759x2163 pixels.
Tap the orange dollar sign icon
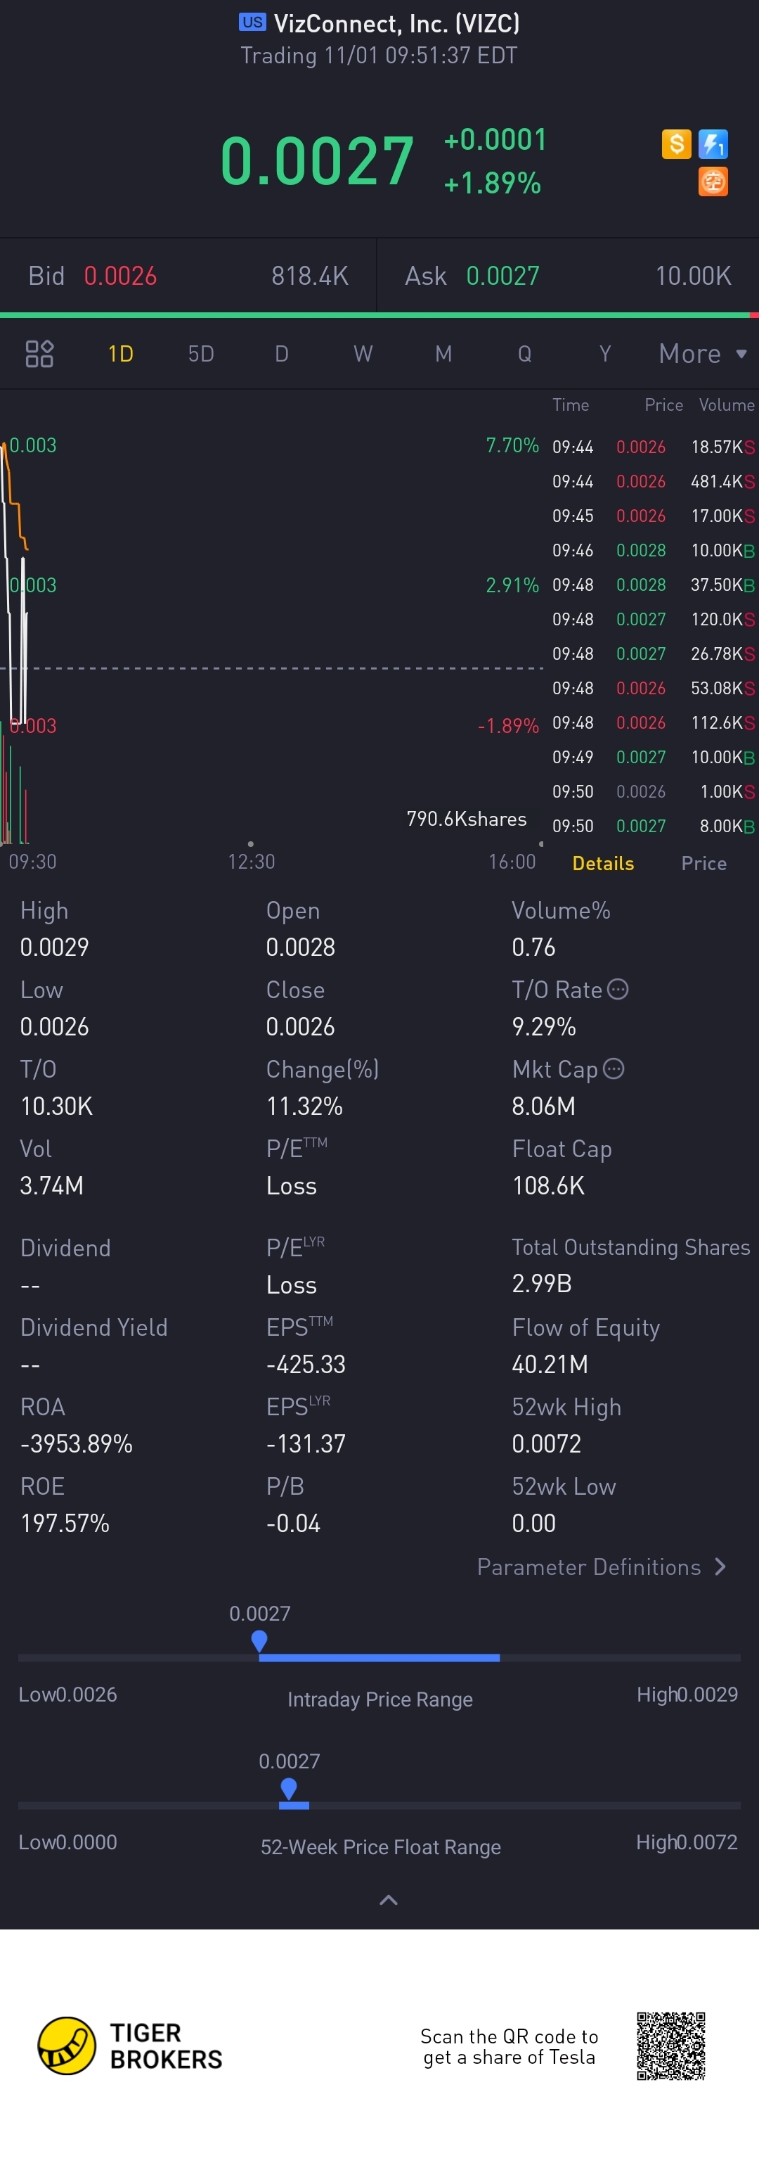coord(676,144)
